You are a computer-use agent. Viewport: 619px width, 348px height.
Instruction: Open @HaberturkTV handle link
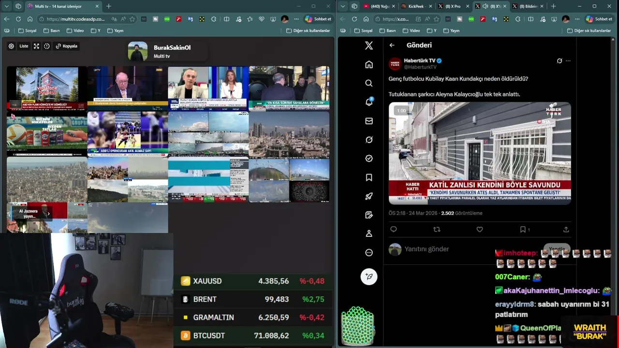click(420, 67)
